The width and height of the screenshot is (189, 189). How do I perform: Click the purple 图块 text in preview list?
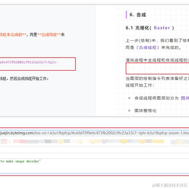(x=185, y=98)
